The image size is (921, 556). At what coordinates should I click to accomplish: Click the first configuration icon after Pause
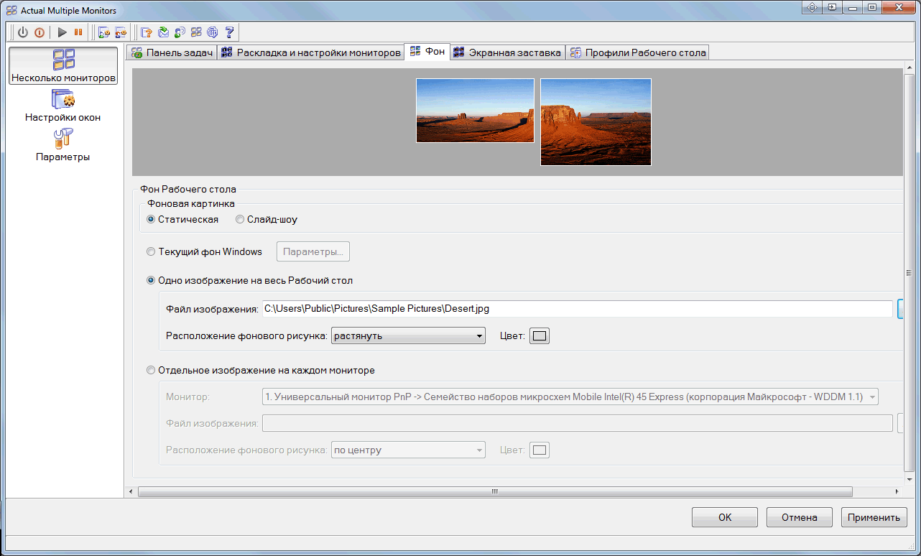click(x=104, y=32)
